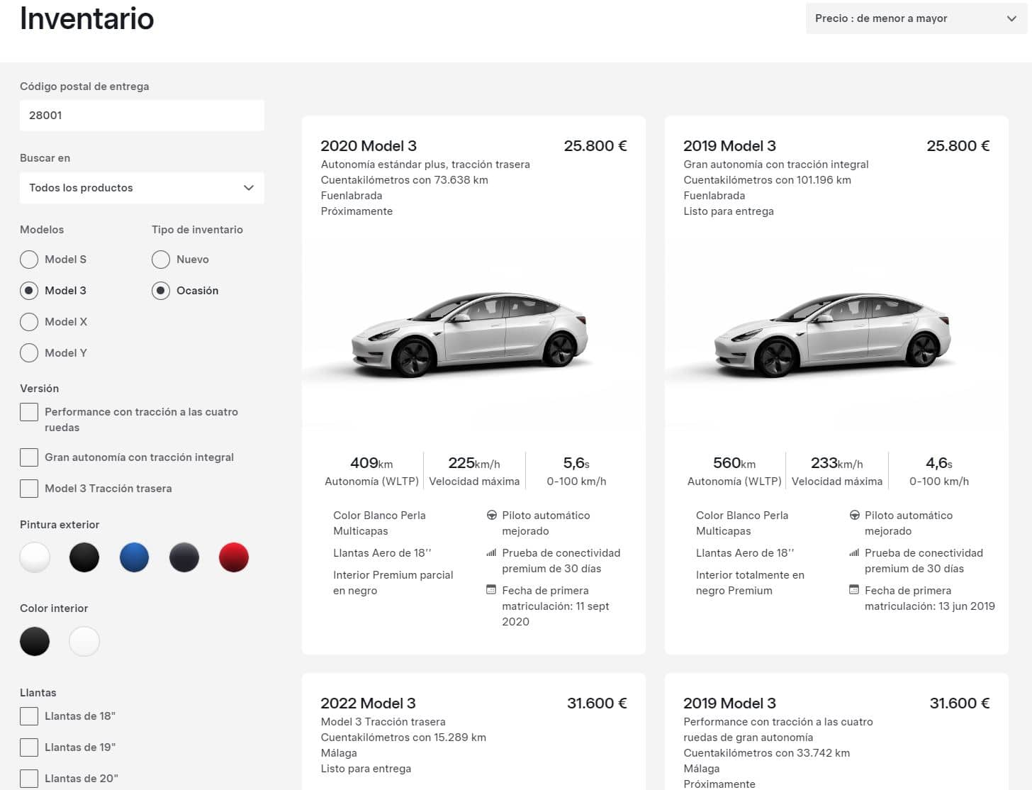Click 225 km/h Velocidad máxima stat
Viewport: 1032px width, 790px height.
pos(474,472)
